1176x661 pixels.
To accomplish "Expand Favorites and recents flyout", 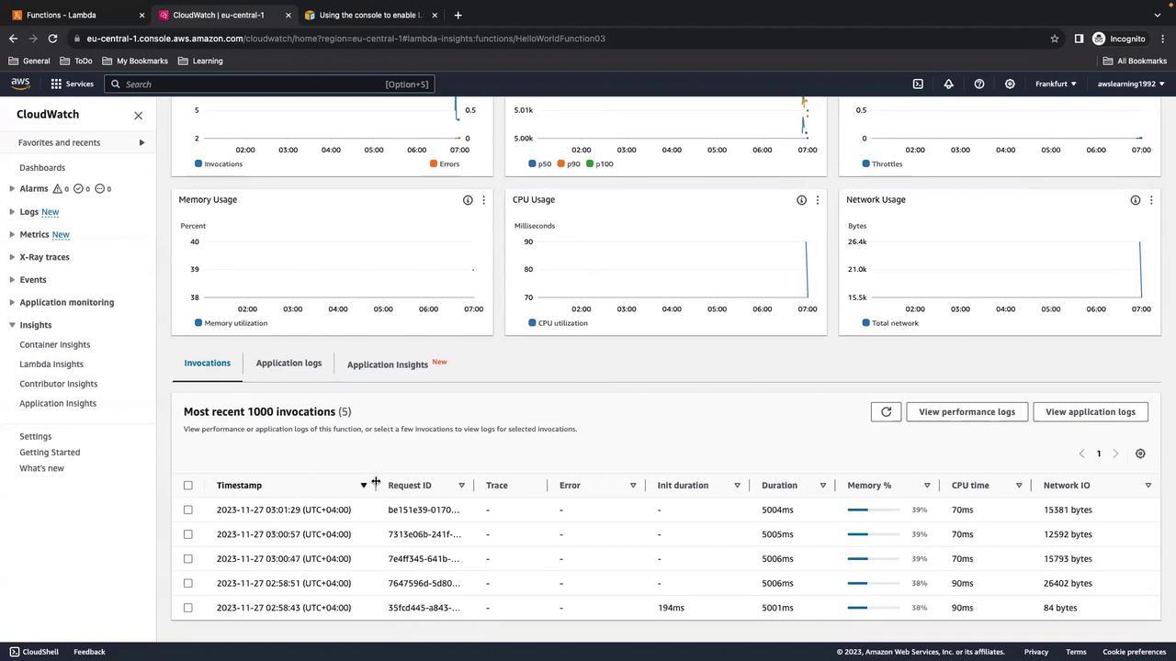I will coord(141,142).
